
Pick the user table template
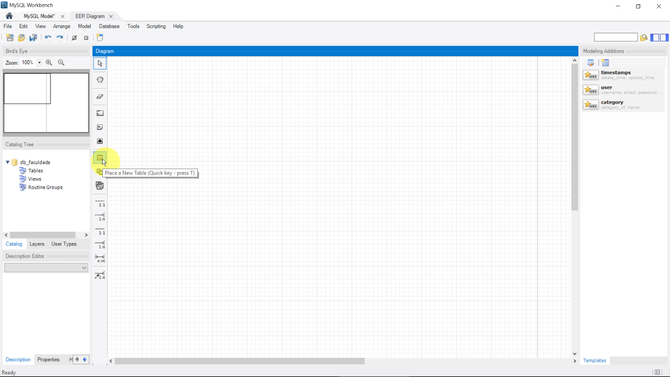click(623, 90)
